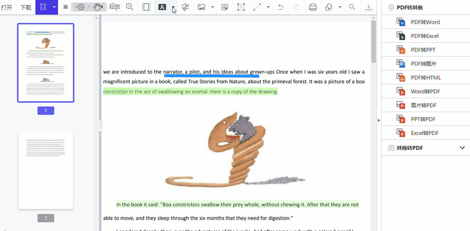Click the PDF转PPT file icon

point(401,50)
